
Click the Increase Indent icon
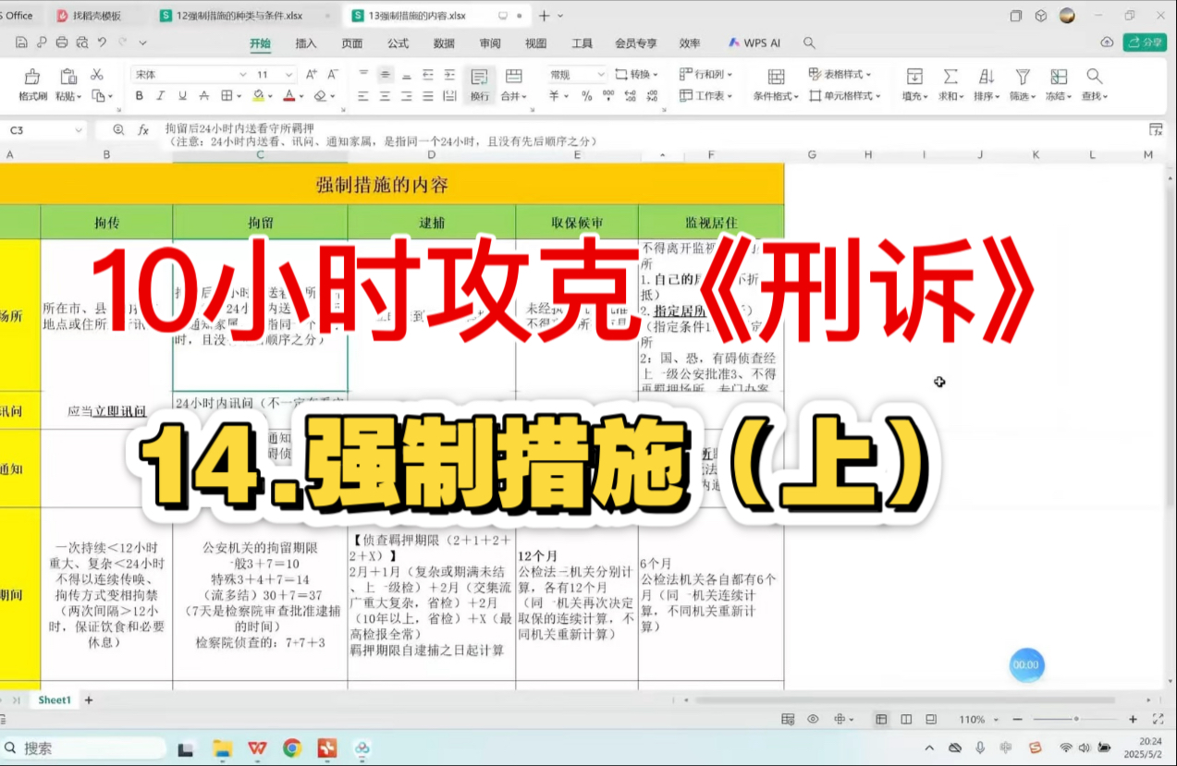click(449, 75)
